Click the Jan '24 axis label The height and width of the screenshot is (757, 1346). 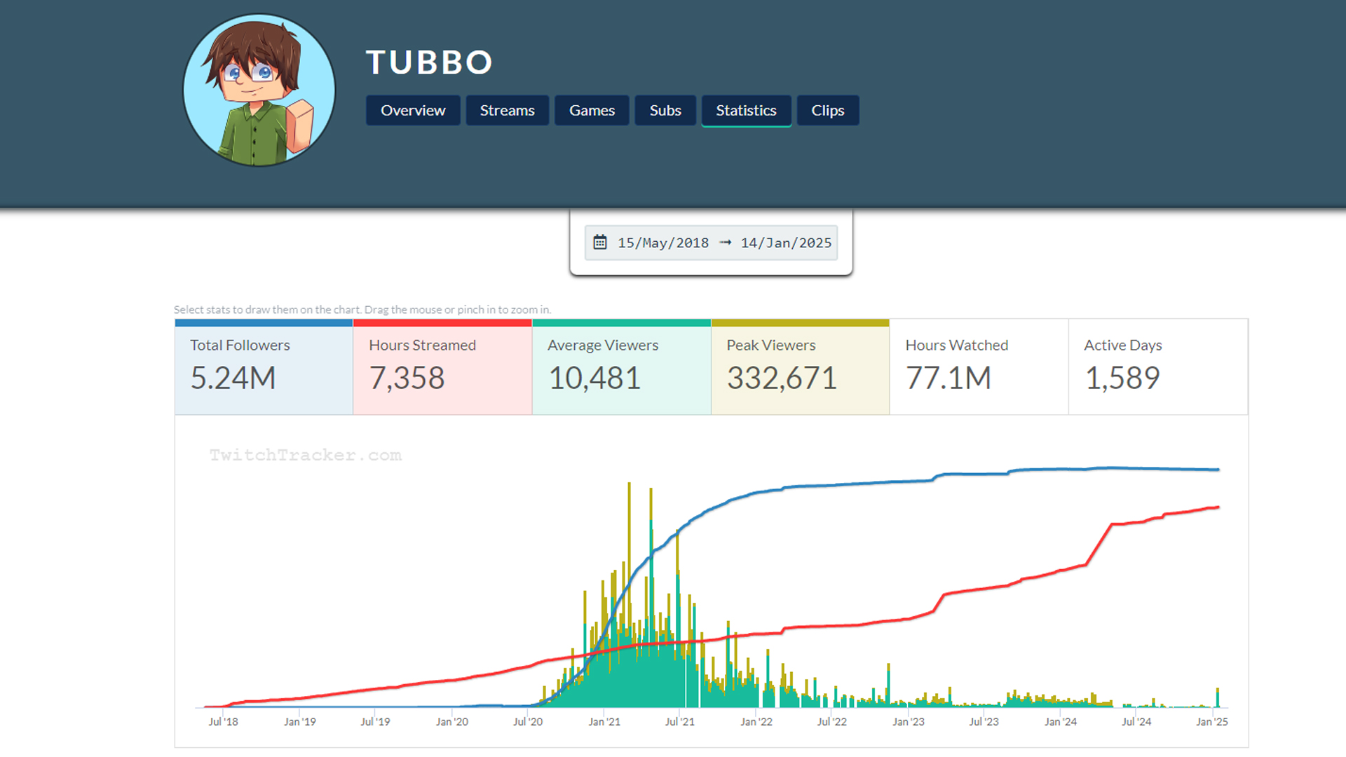(x=1061, y=721)
